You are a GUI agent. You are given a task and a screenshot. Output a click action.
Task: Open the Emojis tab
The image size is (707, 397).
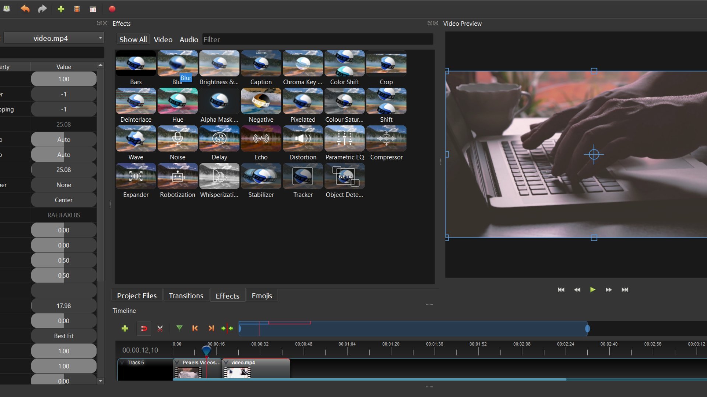pyautogui.click(x=261, y=296)
